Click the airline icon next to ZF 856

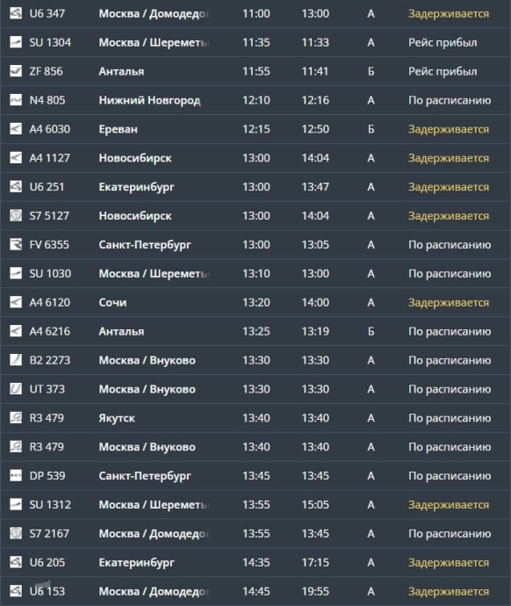16,71
